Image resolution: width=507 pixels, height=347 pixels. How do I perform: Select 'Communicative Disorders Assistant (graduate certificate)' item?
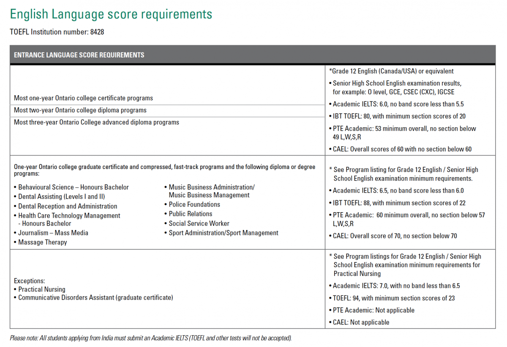point(93,298)
